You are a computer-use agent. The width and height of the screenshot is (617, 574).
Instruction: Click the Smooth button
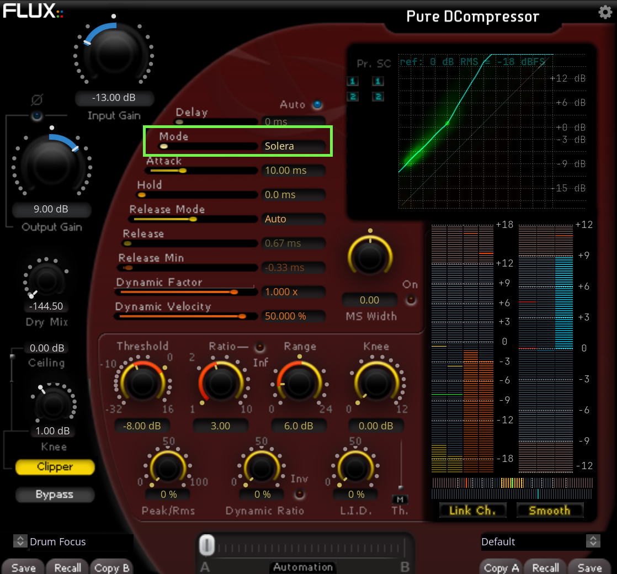pyautogui.click(x=550, y=511)
